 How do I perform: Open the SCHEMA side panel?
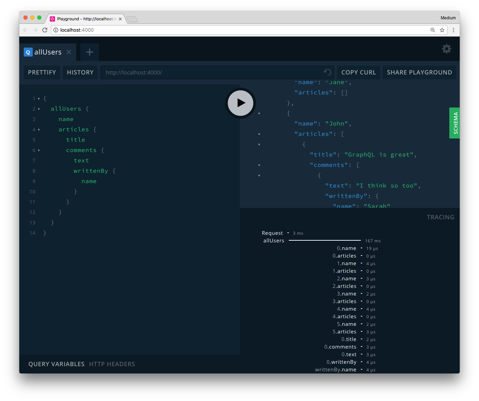[454, 123]
